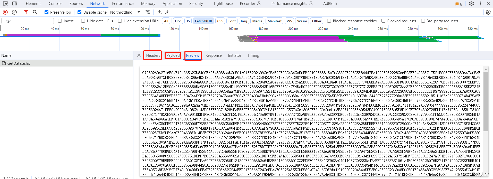Image resolution: width=493 pixels, height=179 pixels.
Task: Filter requests by Wasm type
Action: [302, 21]
